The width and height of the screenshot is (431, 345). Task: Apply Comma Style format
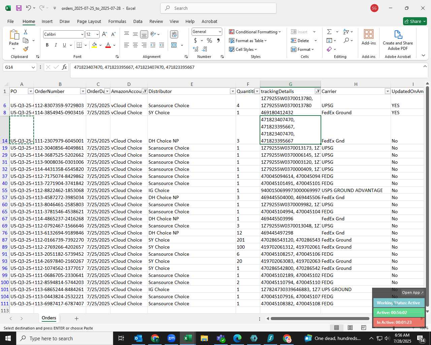tap(218, 40)
